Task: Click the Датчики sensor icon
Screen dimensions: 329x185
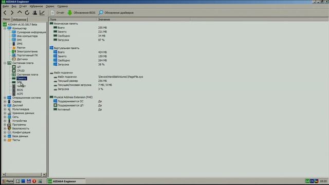Action: 14,59
